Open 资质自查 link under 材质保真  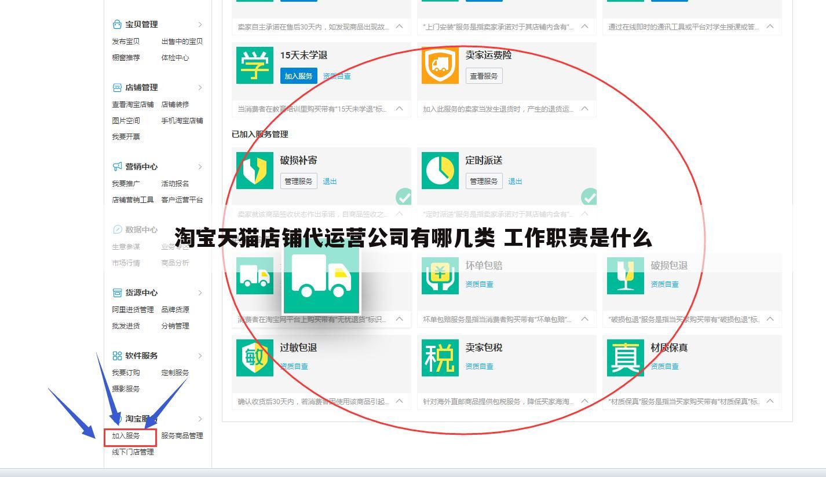tap(665, 366)
